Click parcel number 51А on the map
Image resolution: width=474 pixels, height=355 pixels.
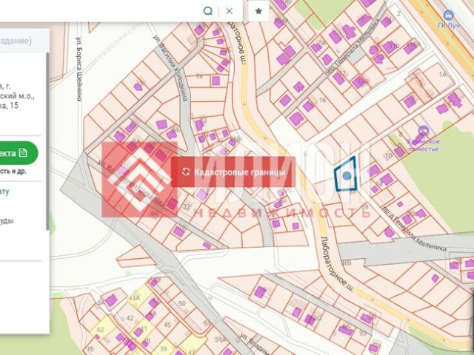tap(221, 339)
